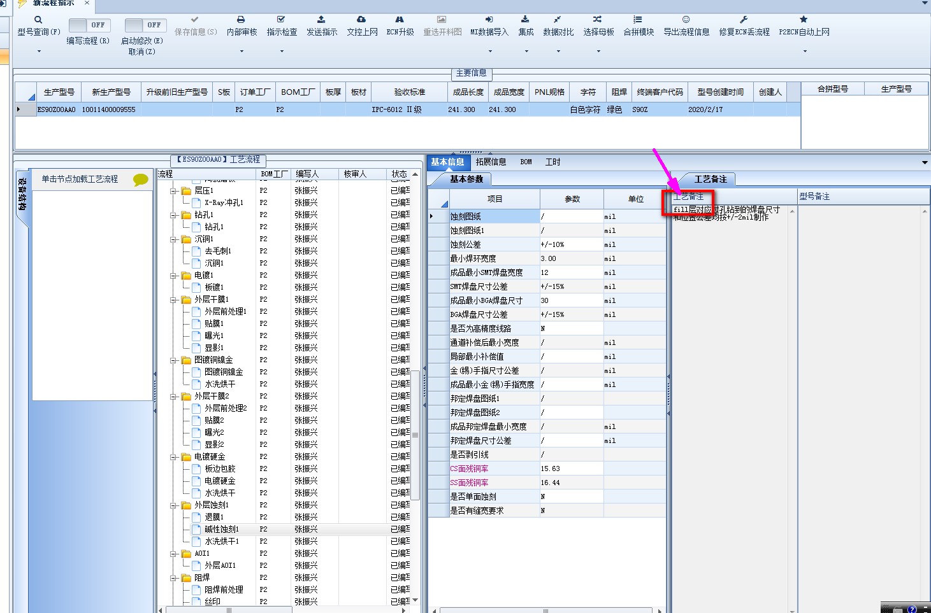Click the 集成 download icon
This screenshot has width=931, height=613.
pyautogui.click(x=525, y=20)
